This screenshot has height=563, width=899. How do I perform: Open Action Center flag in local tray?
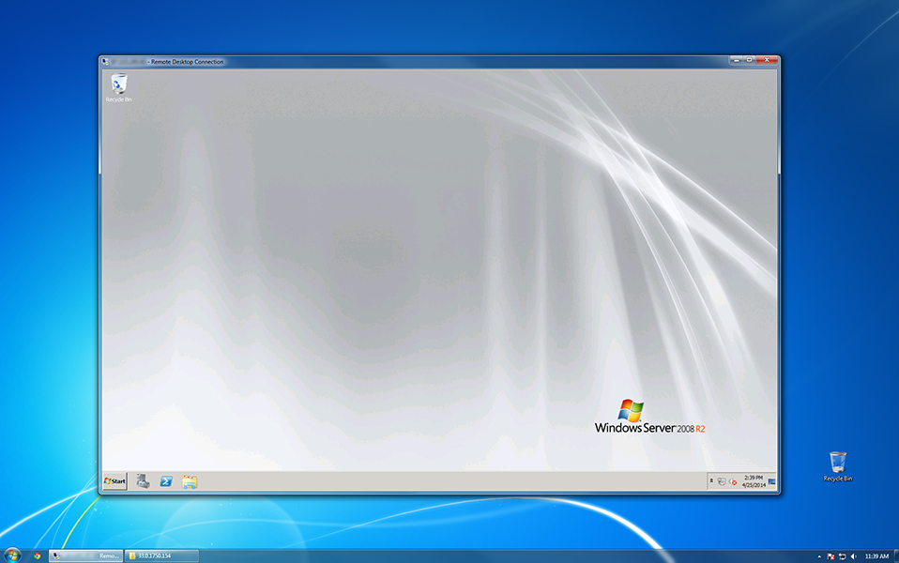pos(830,556)
